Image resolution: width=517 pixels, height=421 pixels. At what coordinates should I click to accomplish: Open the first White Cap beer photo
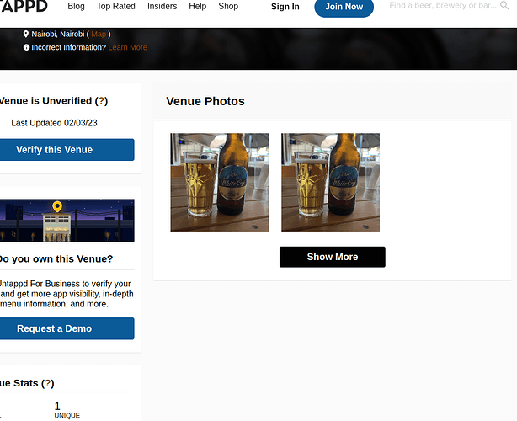(219, 182)
